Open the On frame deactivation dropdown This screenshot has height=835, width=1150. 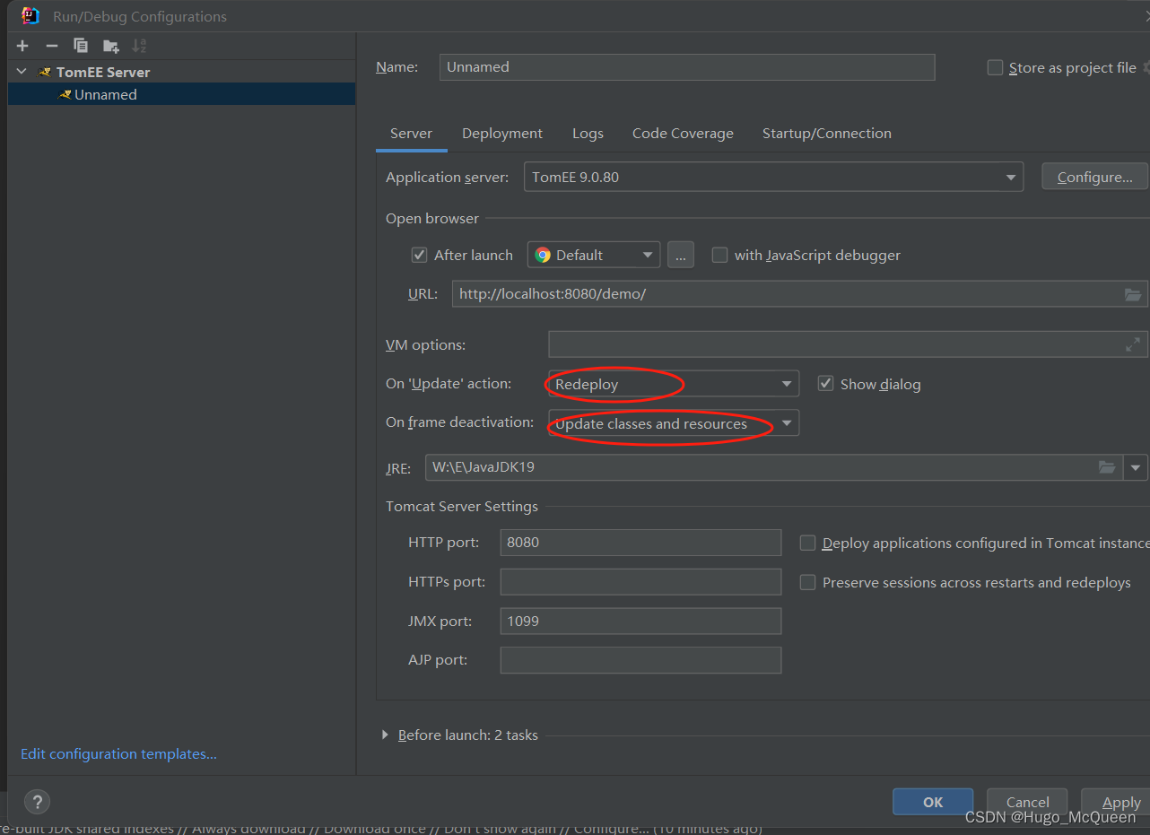(x=673, y=423)
